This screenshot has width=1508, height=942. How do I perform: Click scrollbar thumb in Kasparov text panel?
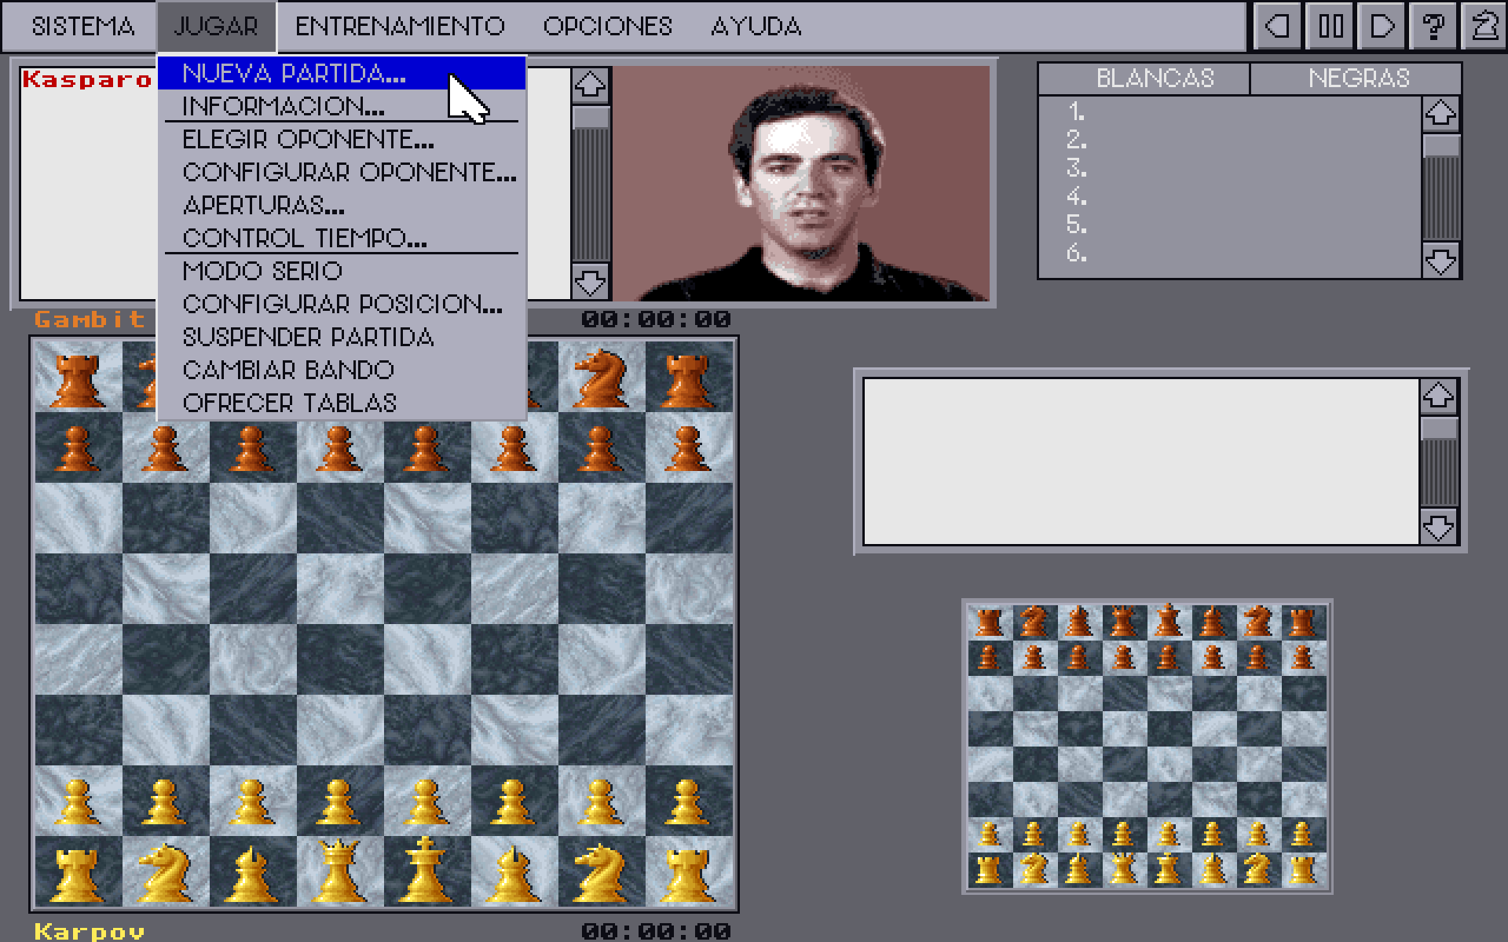[x=591, y=118]
